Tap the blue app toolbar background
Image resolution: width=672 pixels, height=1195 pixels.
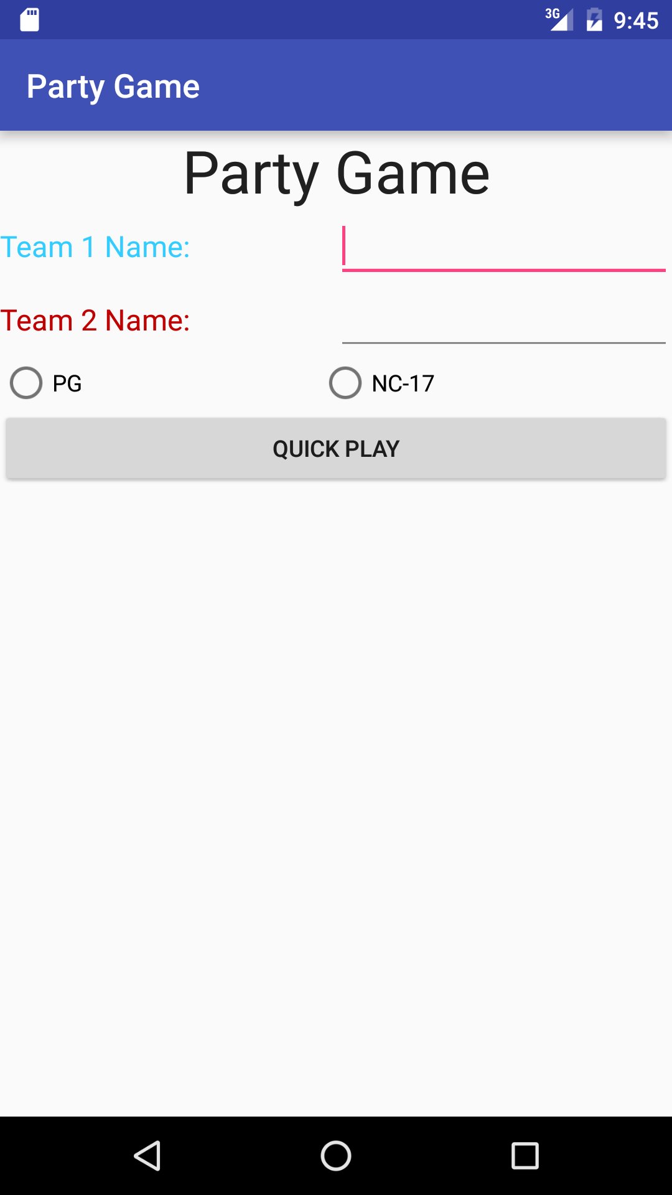click(x=436, y=85)
